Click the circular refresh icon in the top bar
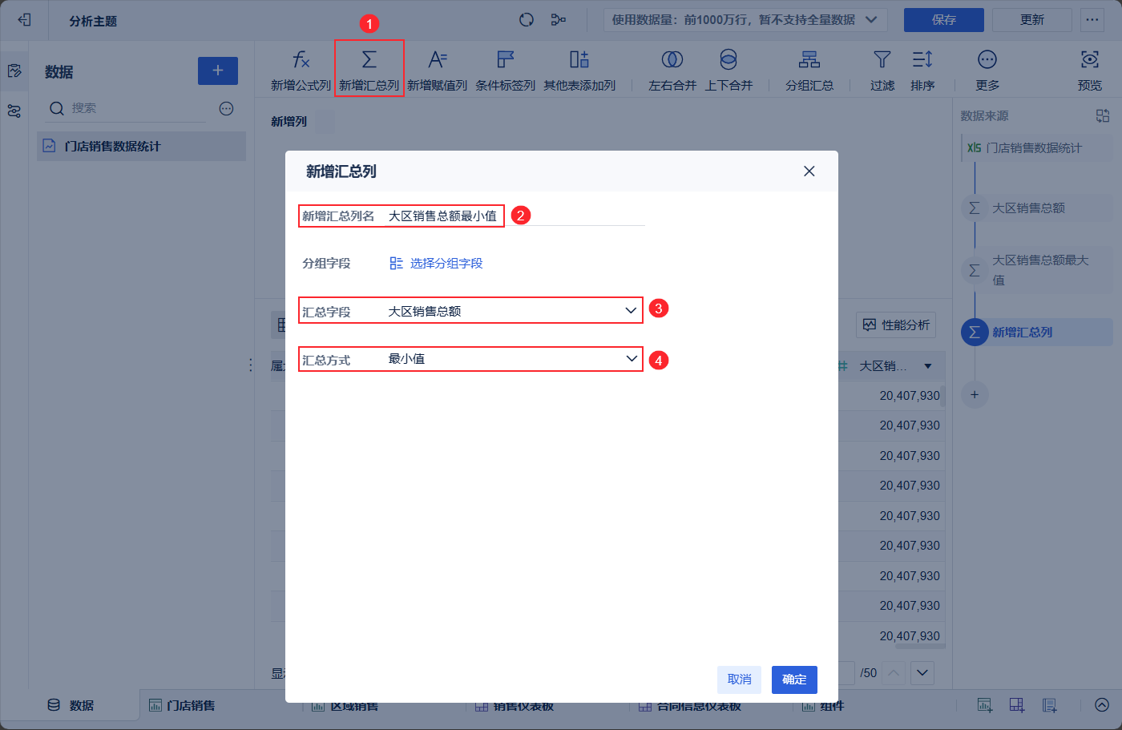1122x730 pixels. pyautogui.click(x=527, y=20)
